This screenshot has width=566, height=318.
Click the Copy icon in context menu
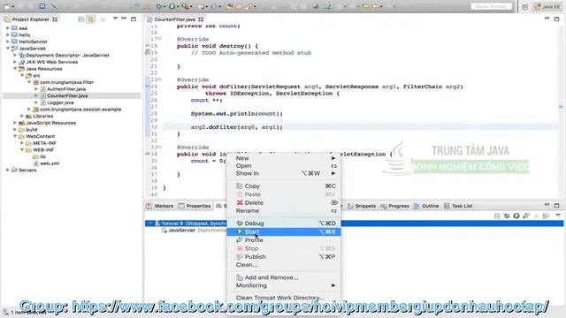click(x=240, y=186)
